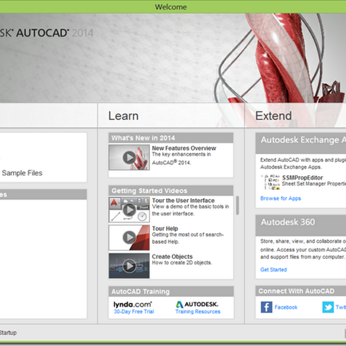This screenshot has width=346, height=346.
Task: Click the SSMPropEditor app name
Action: coord(302,178)
